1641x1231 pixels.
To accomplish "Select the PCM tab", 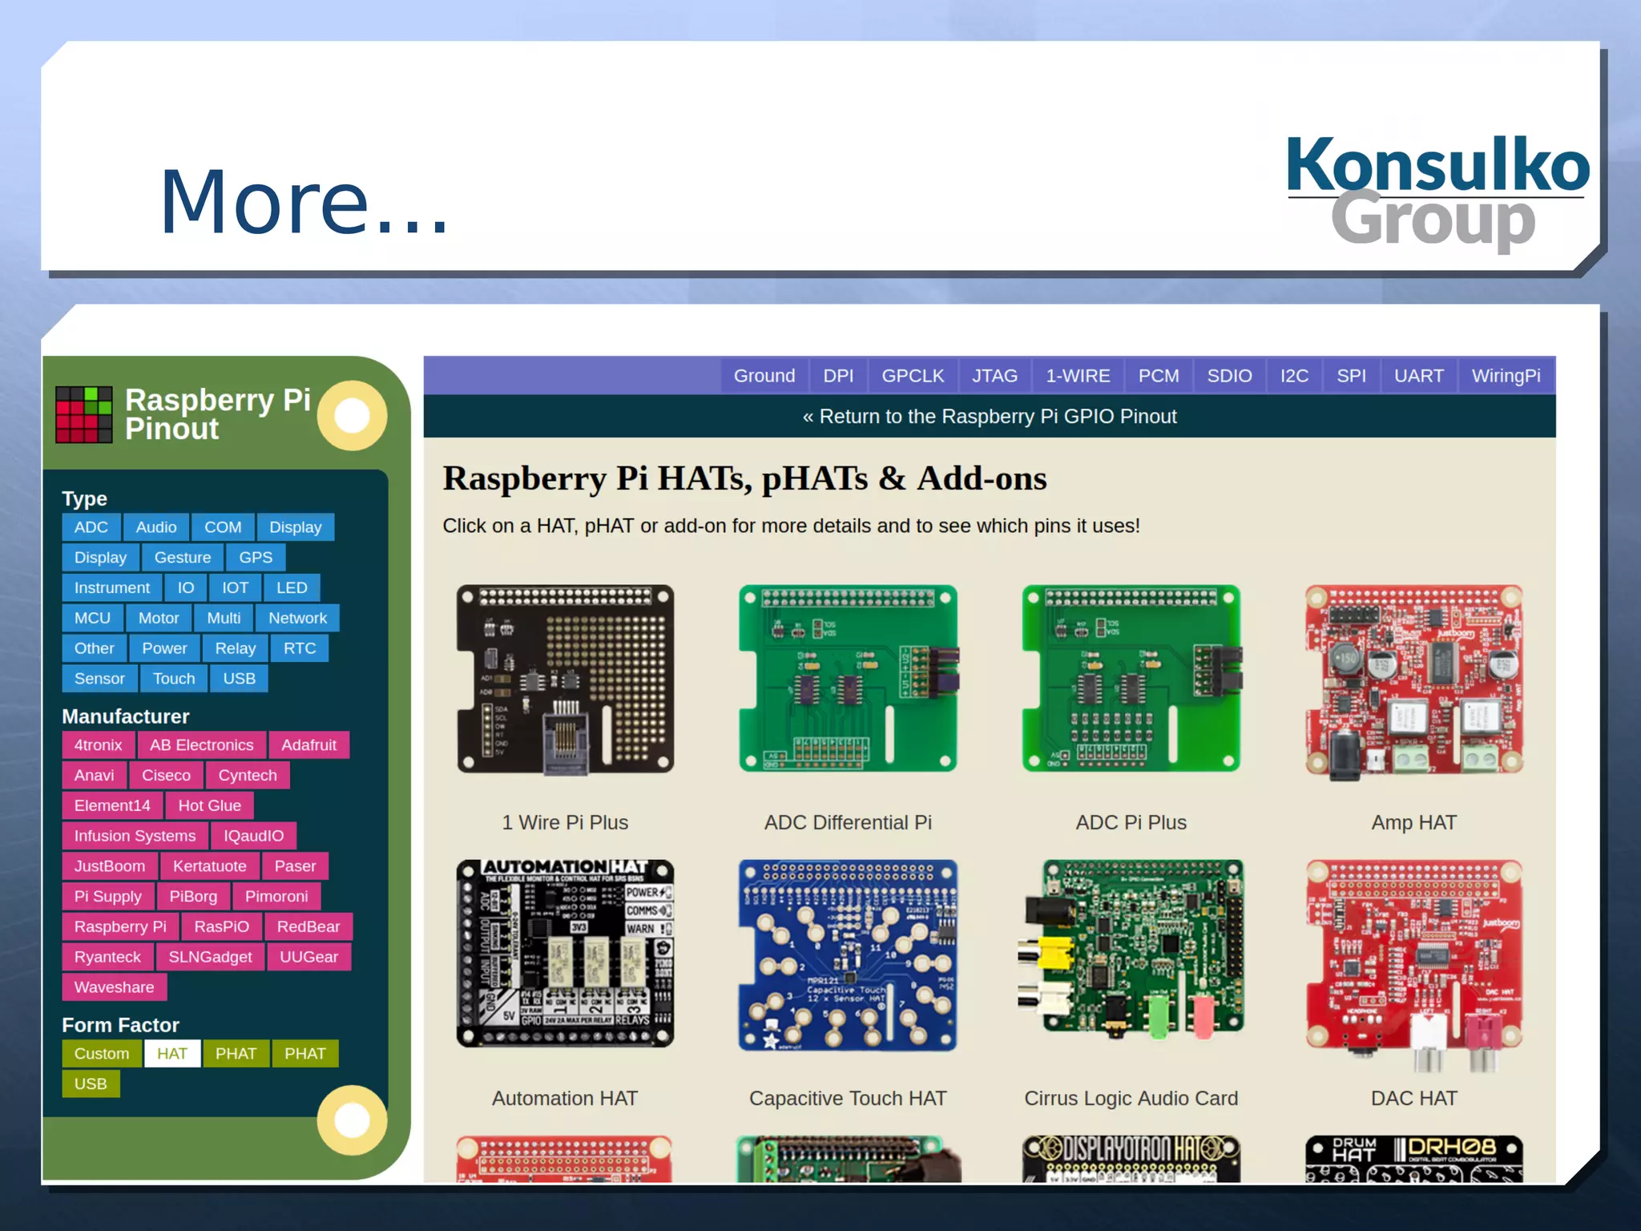I will pyautogui.click(x=1159, y=376).
